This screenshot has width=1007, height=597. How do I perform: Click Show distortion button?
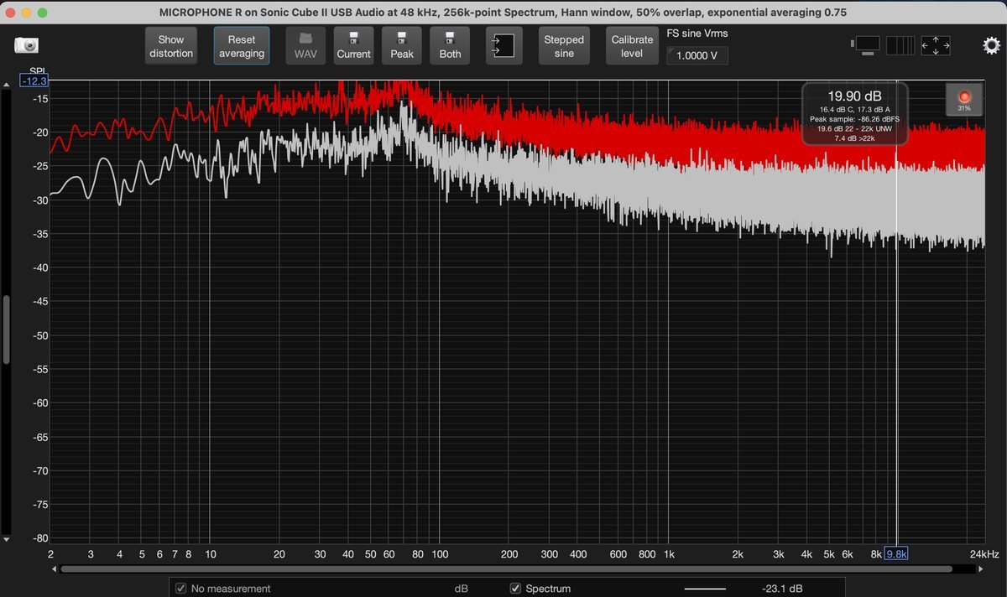171,46
